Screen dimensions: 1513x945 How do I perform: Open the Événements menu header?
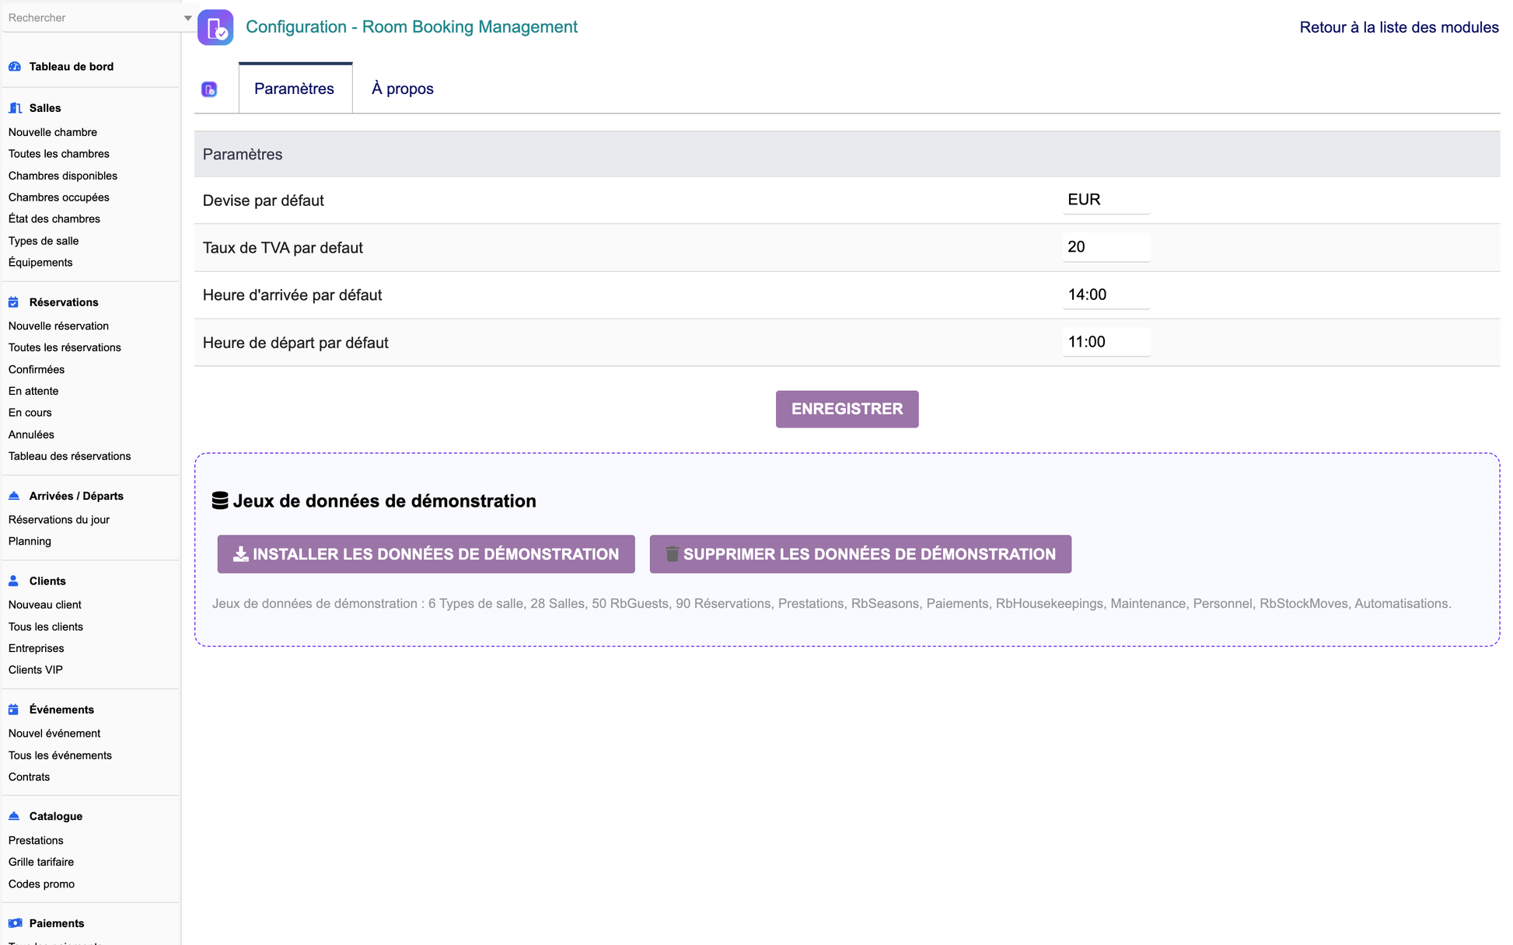point(61,710)
